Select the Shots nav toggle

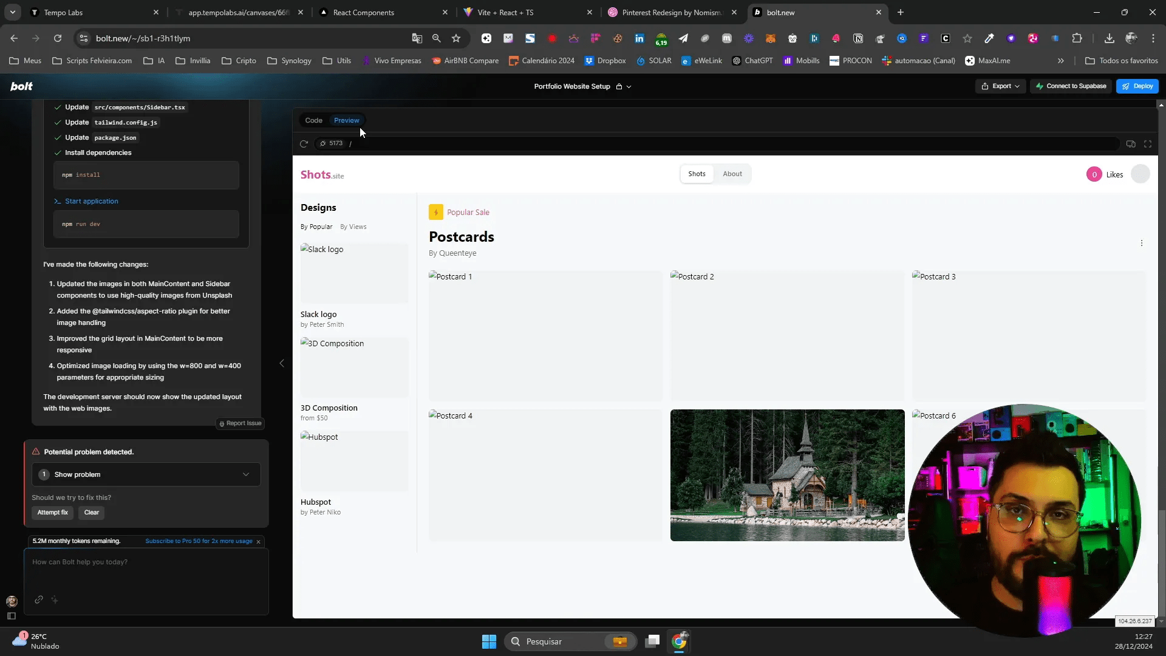click(x=697, y=174)
